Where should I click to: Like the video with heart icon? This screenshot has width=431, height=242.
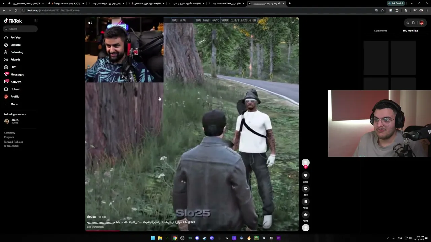[306, 175]
